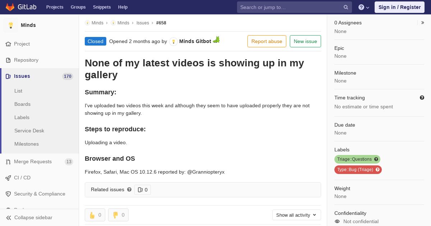Click the Summary: heading
The width and height of the screenshot is (431, 226).
click(101, 92)
